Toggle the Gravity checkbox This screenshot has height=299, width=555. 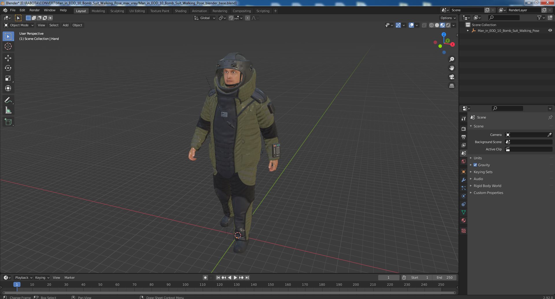tap(475, 165)
